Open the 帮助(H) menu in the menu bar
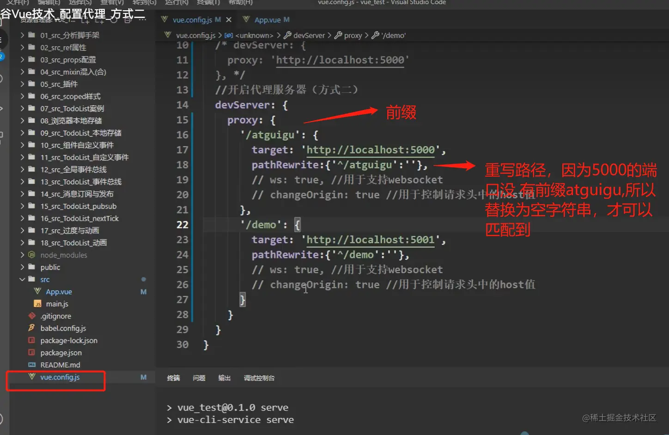669x435 pixels. coord(241,2)
